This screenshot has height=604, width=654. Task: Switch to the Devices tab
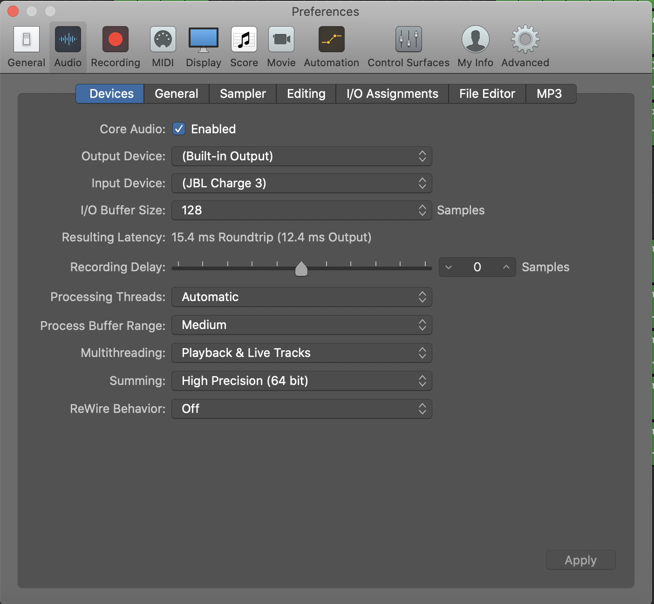coord(110,94)
